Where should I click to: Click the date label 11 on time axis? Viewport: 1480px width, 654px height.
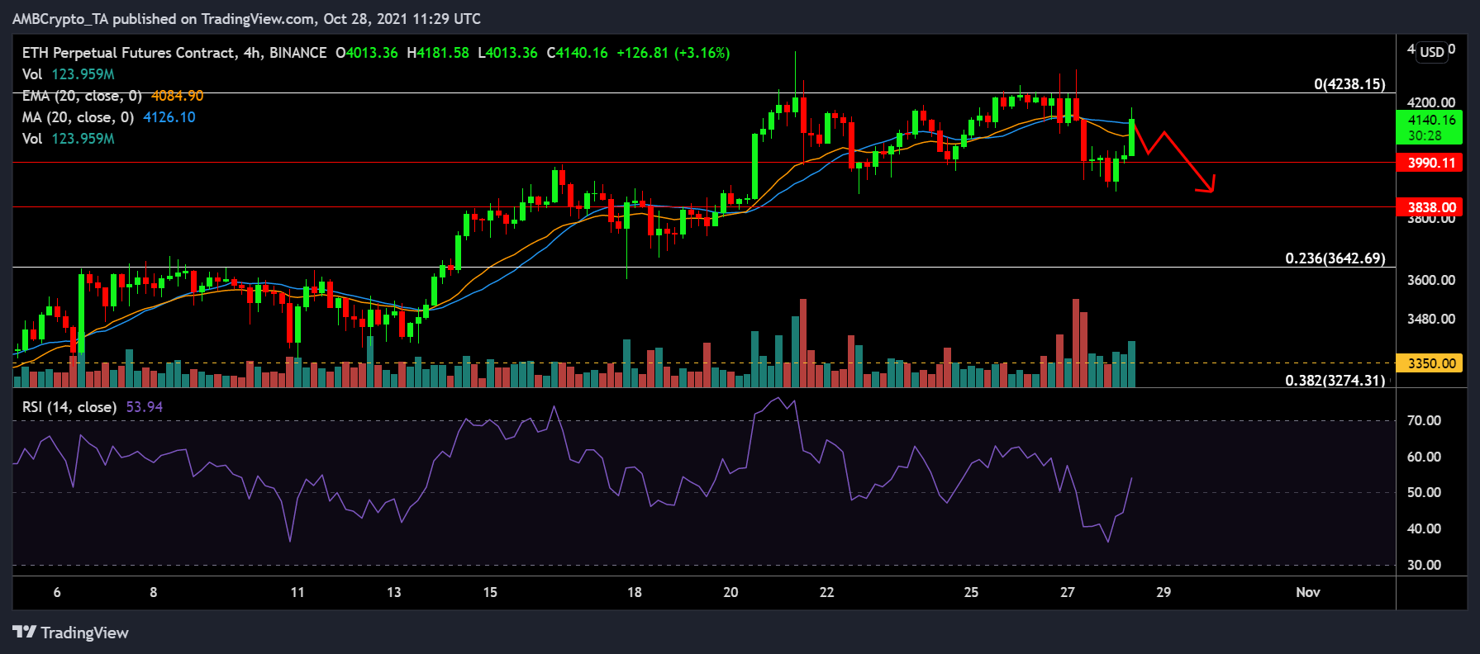(297, 592)
